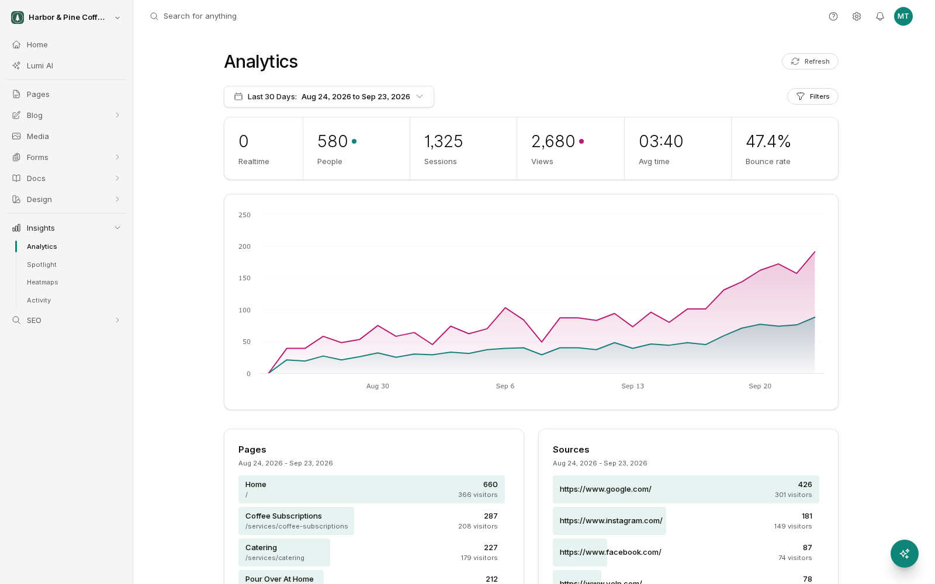Toggle the Views series pink dot
935x584 pixels.
tap(581, 141)
